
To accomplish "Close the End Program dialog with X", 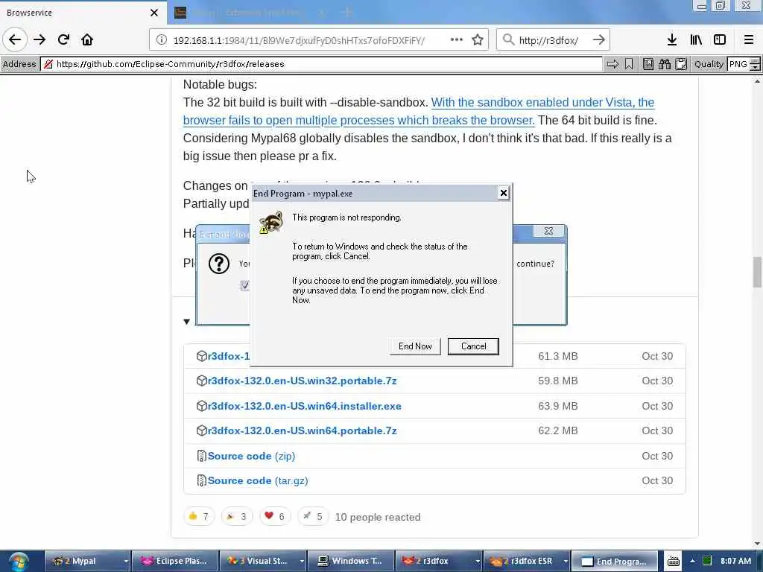I will 503,193.
